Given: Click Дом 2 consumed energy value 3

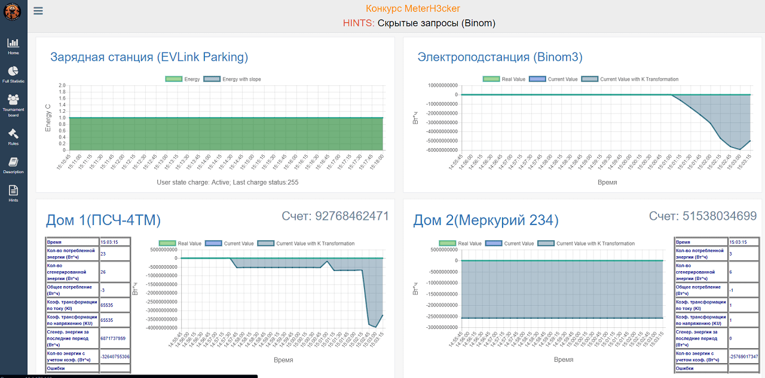Looking at the screenshot, I should coord(744,254).
